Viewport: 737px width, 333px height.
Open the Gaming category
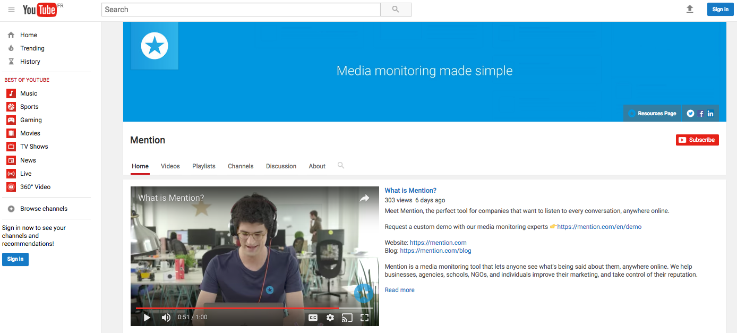click(24, 120)
